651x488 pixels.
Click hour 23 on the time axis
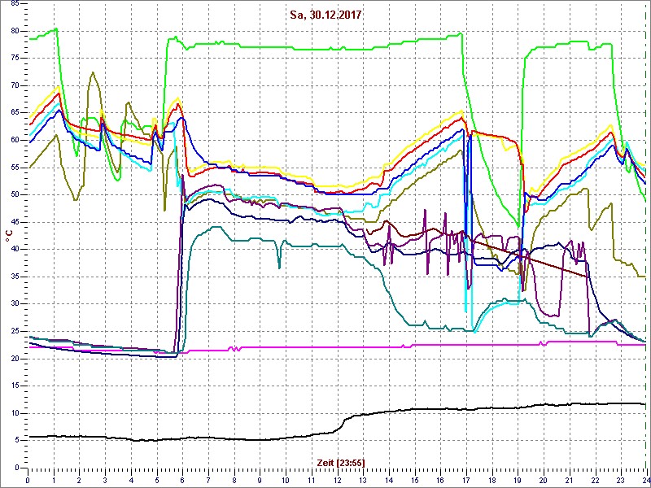tap(620, 481)
